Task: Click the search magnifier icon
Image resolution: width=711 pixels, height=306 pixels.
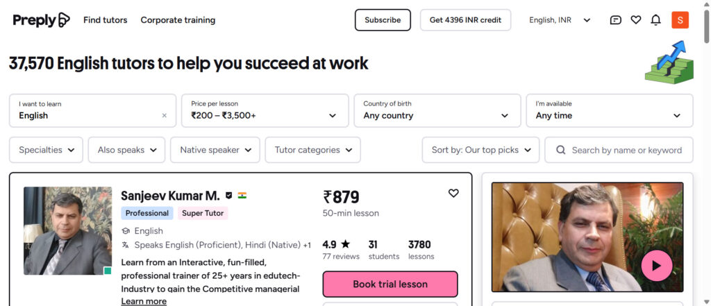Action: tap(560, 150)
